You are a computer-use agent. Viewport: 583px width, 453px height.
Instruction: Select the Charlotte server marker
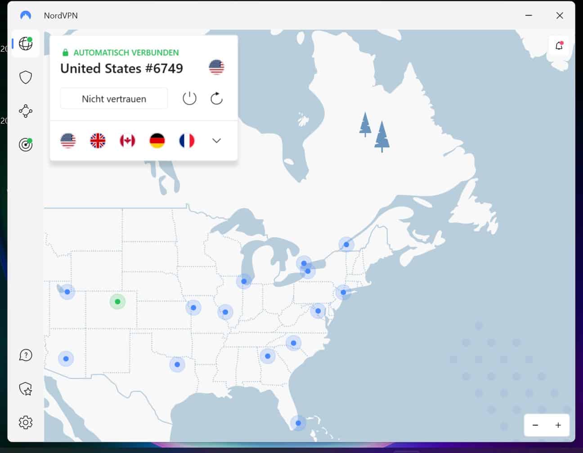tap(293, 343)
